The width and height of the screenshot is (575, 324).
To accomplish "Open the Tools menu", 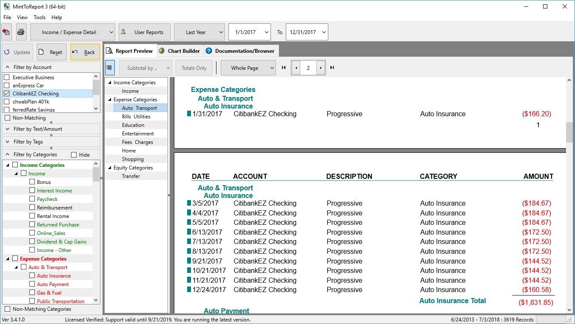I will 40,17.
